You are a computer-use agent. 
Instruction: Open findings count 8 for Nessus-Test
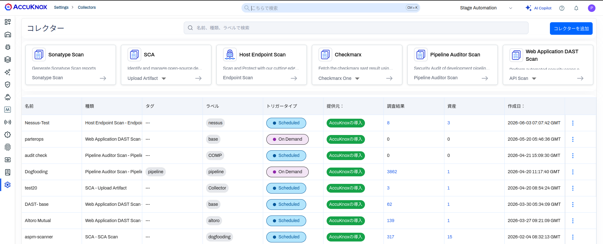point(388,123)
